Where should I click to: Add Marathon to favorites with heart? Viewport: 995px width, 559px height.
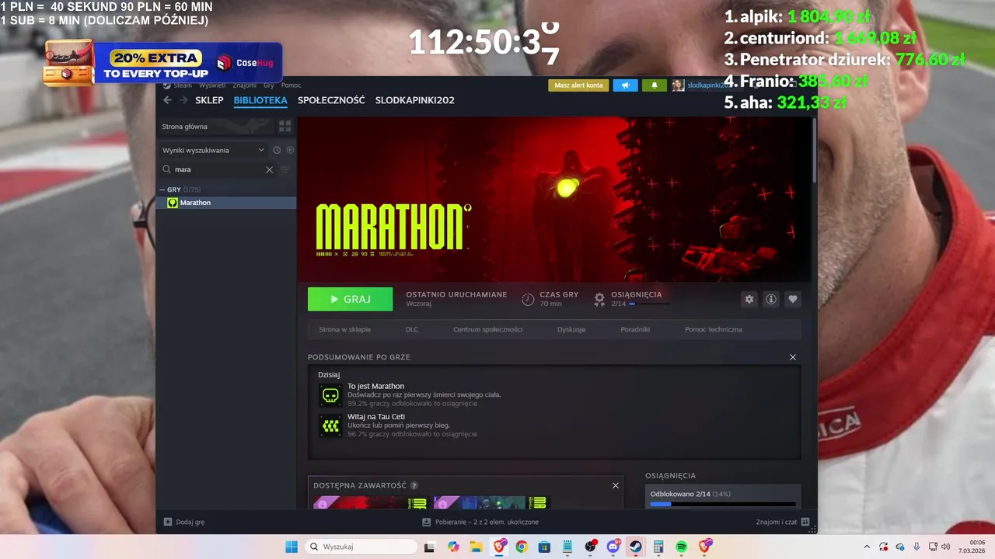pos(792,299)
